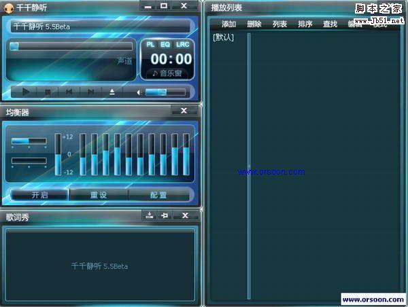Adjust the eighth equalizer band slider
The width and height of the screenshot is (408, 307).
tap(163, 154)
